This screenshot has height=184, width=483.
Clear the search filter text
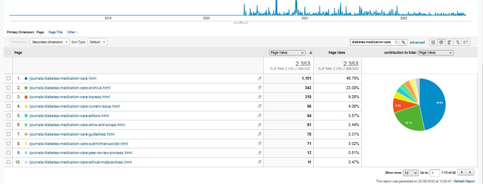[x=396, y=42]
